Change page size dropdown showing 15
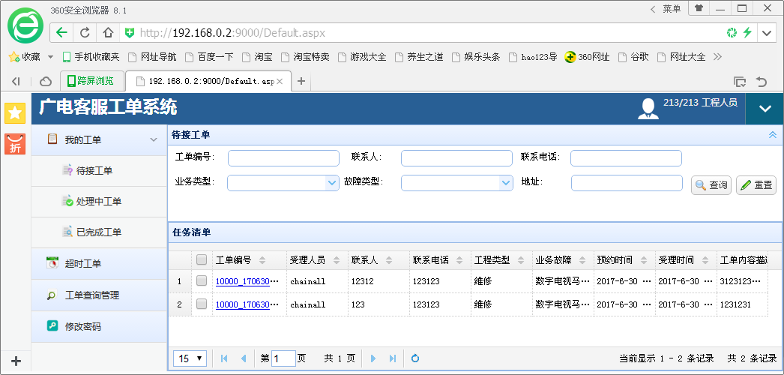The height and width of the screenshot is (375, 784). (x=190, y=358)
